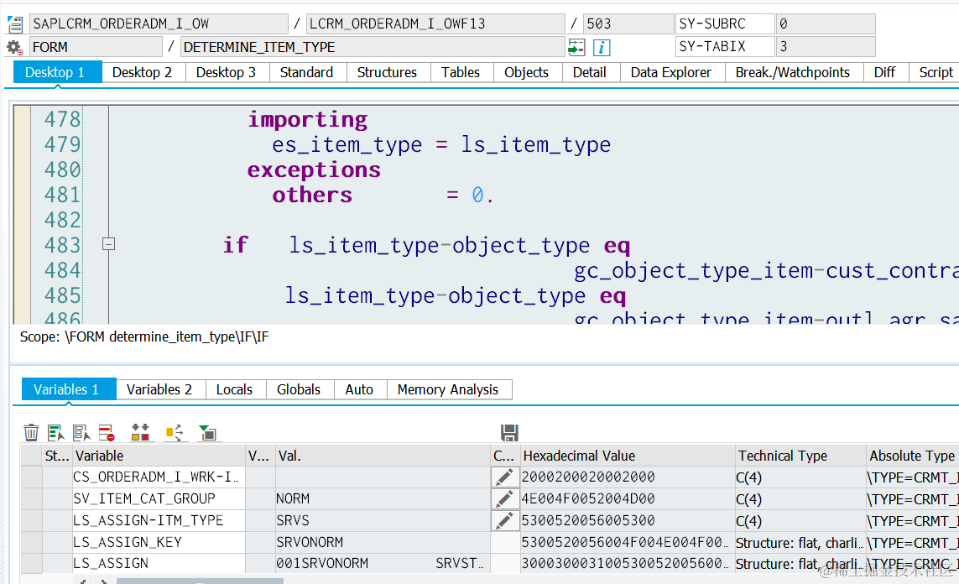Open the Diff tab
Screen dimensions: 959x584
coord(884,72)
